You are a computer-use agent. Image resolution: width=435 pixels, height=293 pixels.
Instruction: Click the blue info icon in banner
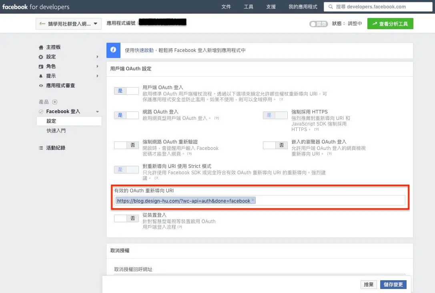[x=113, y=50]
